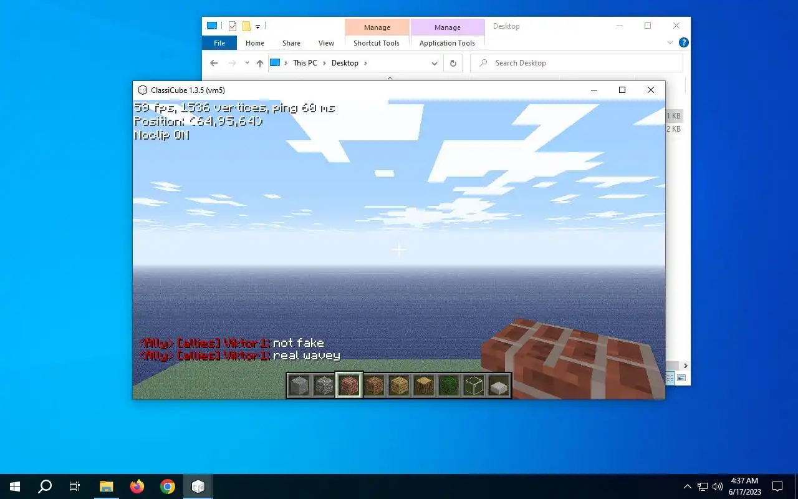Screen dimensions: 798x499
Task: Expand the root breadcrumb chevron after monitor icon
Action: pos(286,63)
